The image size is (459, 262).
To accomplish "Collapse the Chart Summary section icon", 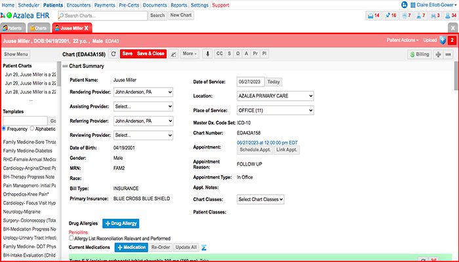I will 64,66.
